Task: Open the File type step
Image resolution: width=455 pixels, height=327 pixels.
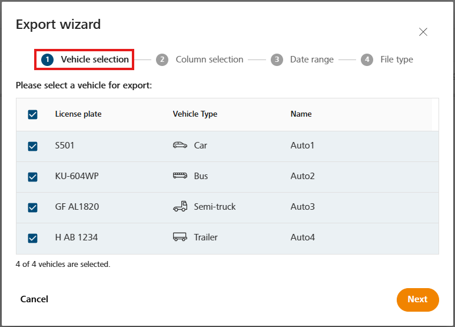Action: [397, 60]
